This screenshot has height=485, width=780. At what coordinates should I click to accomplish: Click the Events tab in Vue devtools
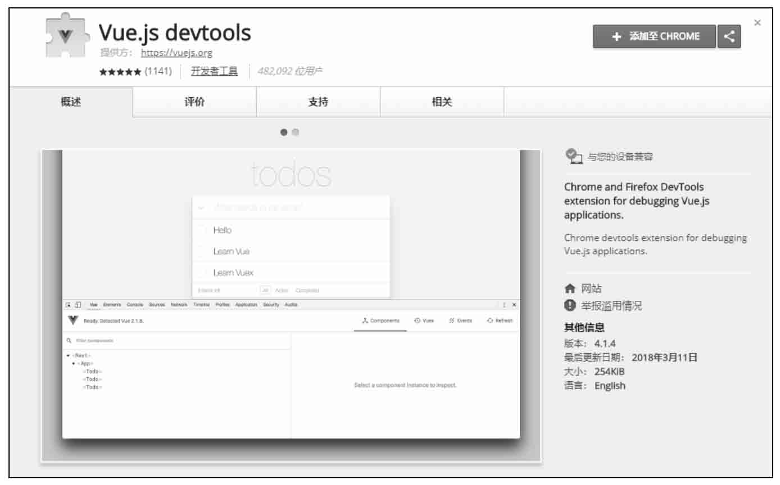[461, 321]
